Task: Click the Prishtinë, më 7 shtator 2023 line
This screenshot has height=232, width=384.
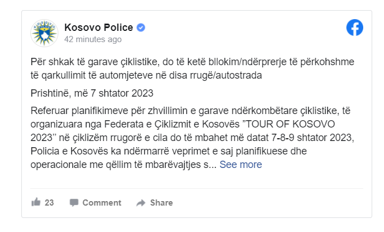Action: [x=92, y=93]
